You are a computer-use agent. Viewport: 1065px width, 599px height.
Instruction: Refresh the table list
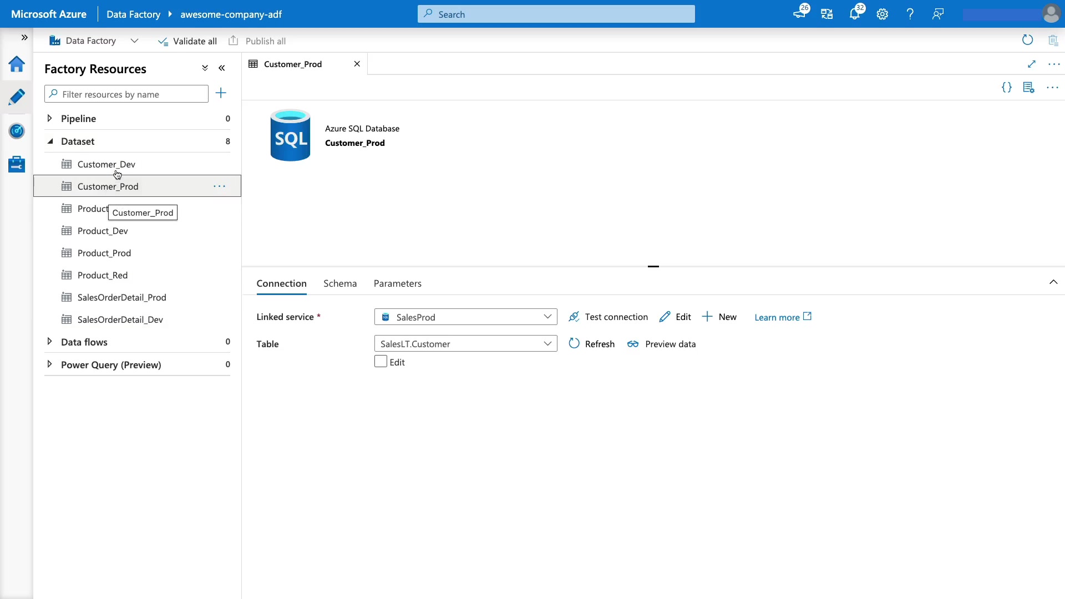point(592,344)
